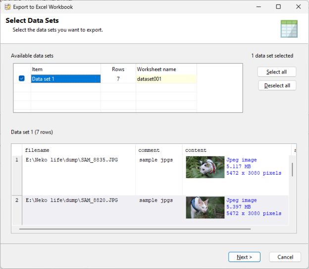Viewport: 309px width, 269px height.
Task: Click the green spreadsheet icon in the header
Action: (x=289, y=29)
